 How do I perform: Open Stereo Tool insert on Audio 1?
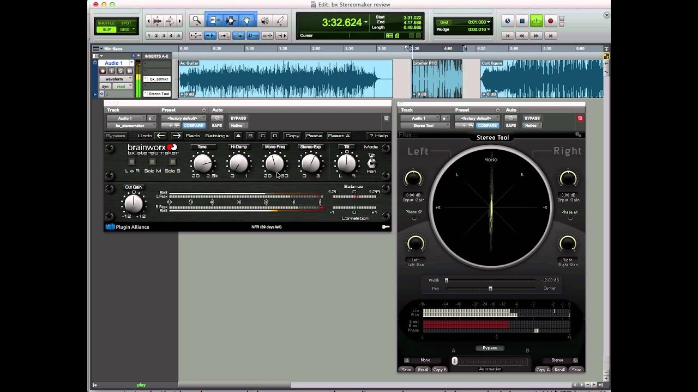pos(158,94)
